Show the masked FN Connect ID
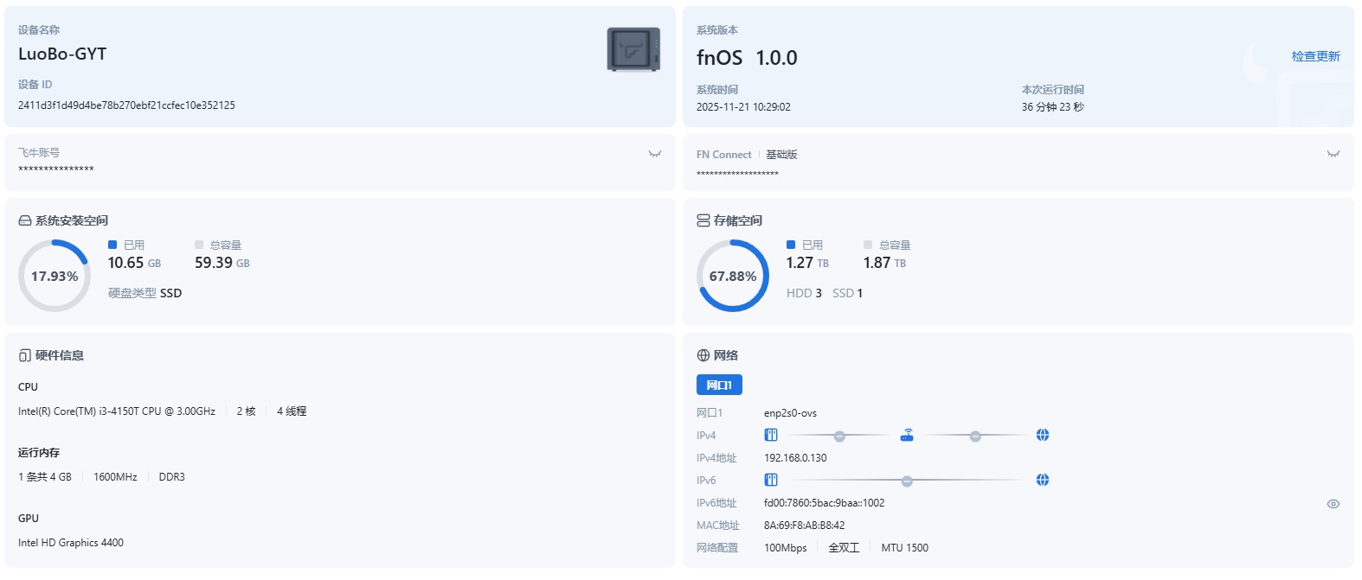 1333,154
